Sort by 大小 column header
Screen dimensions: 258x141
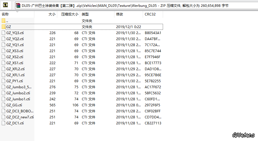[x=46, y=14]
